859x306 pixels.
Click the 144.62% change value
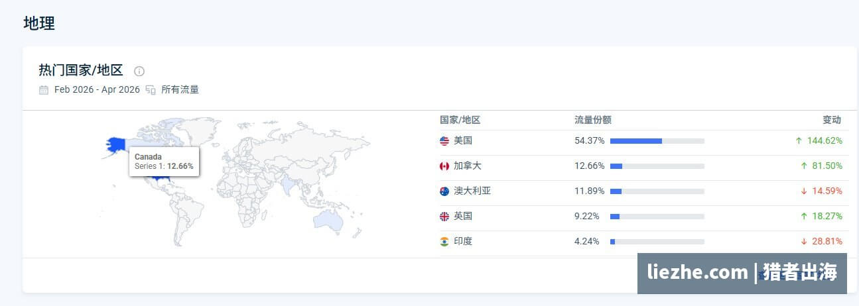825,141
